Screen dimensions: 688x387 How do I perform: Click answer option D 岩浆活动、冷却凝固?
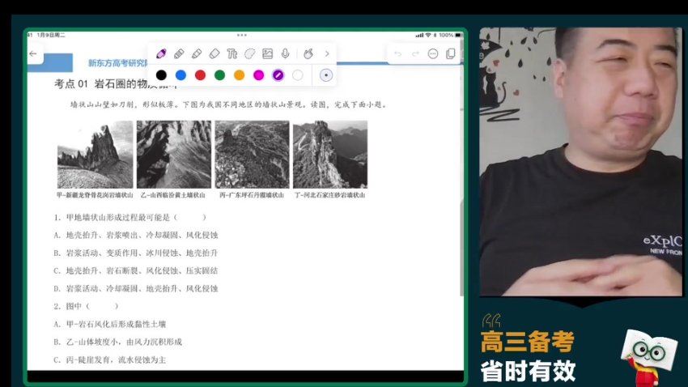136,289
